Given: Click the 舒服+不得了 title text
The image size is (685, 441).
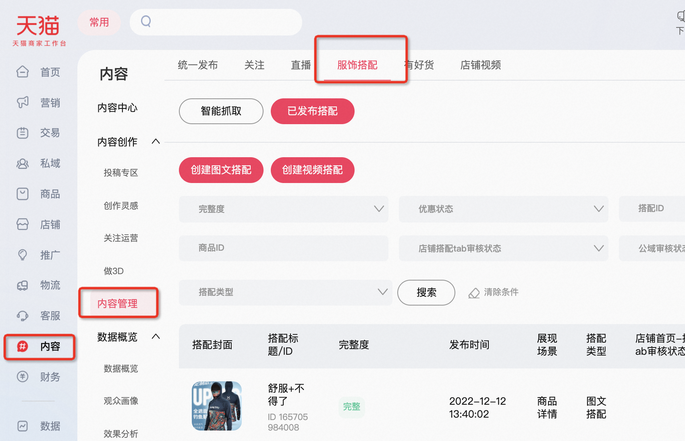Looking at the screenshot, I should 286,395.
